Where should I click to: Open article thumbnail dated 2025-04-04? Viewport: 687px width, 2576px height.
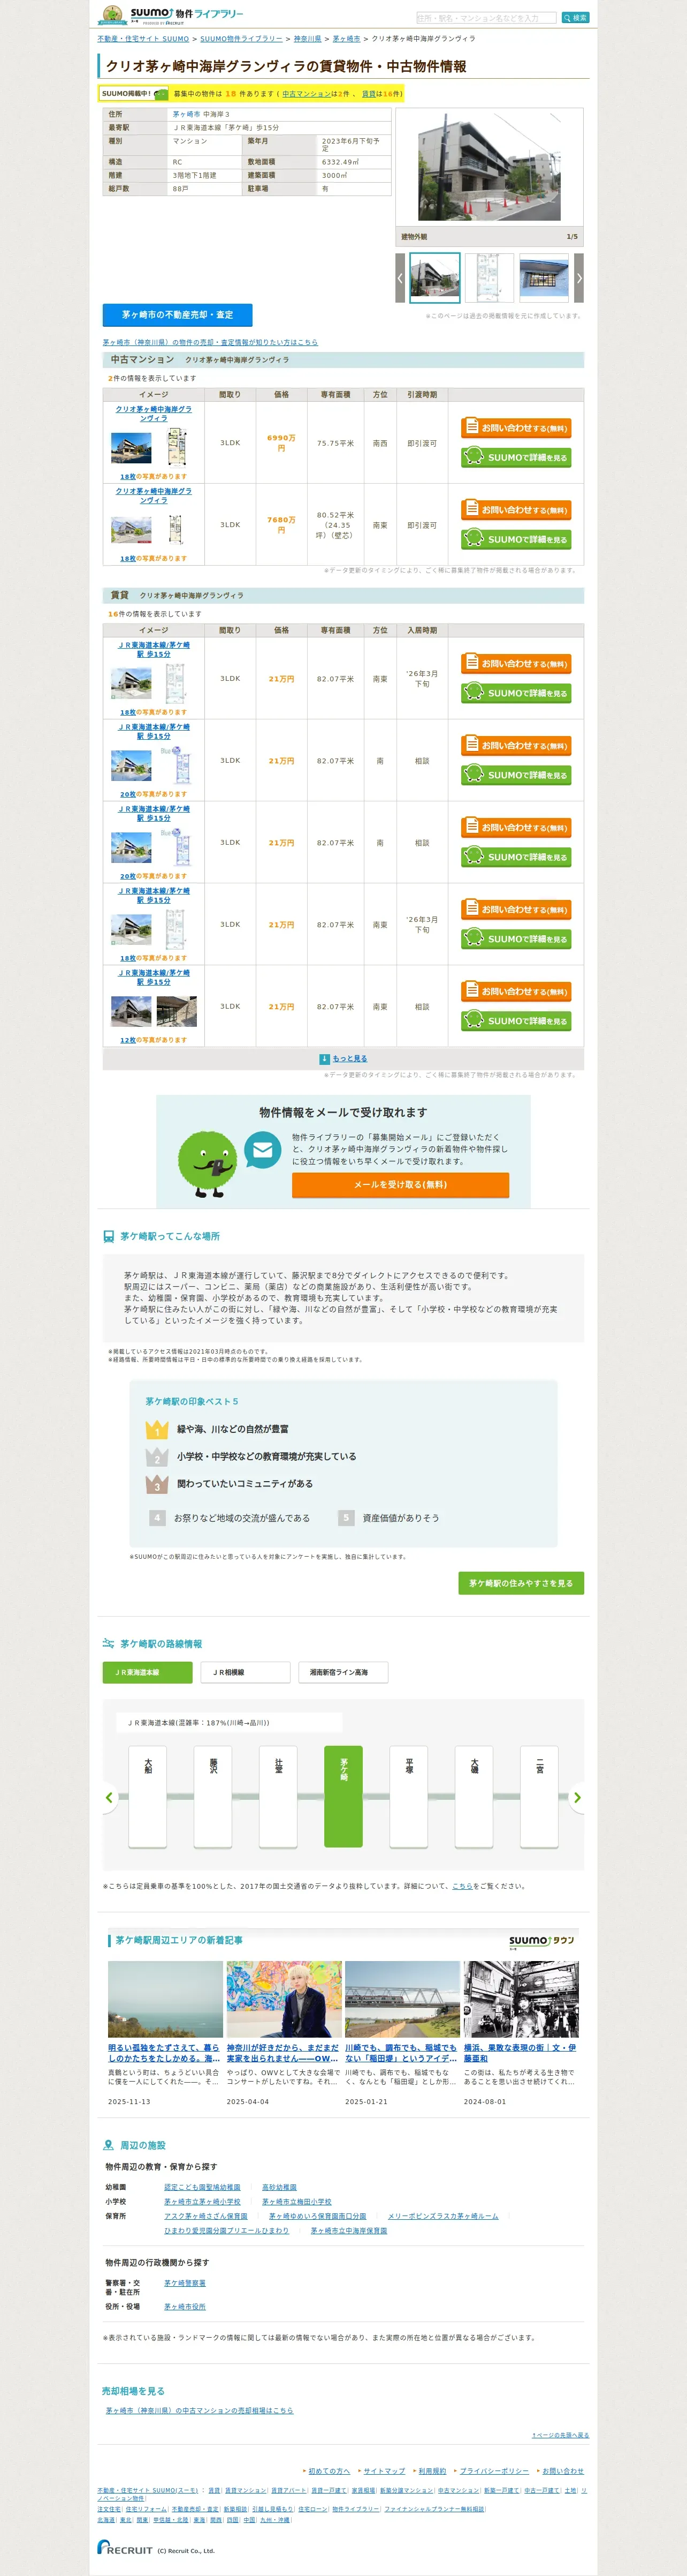pyautogui.click(x=284, y=1998)
